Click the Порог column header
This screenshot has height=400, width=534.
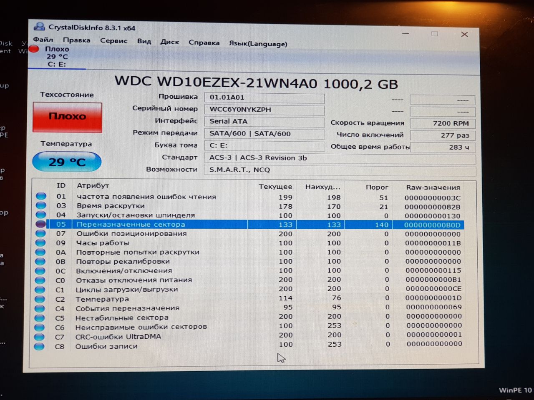point(377,187)
